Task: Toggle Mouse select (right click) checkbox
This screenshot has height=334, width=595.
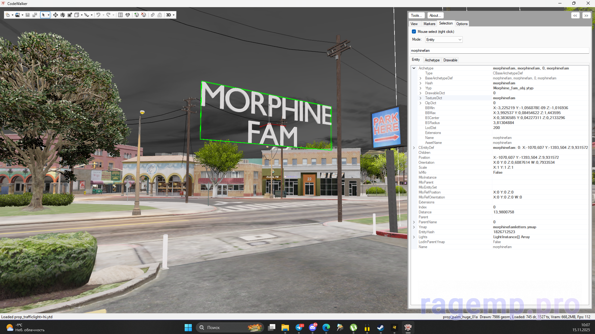Action: (414, 32)
